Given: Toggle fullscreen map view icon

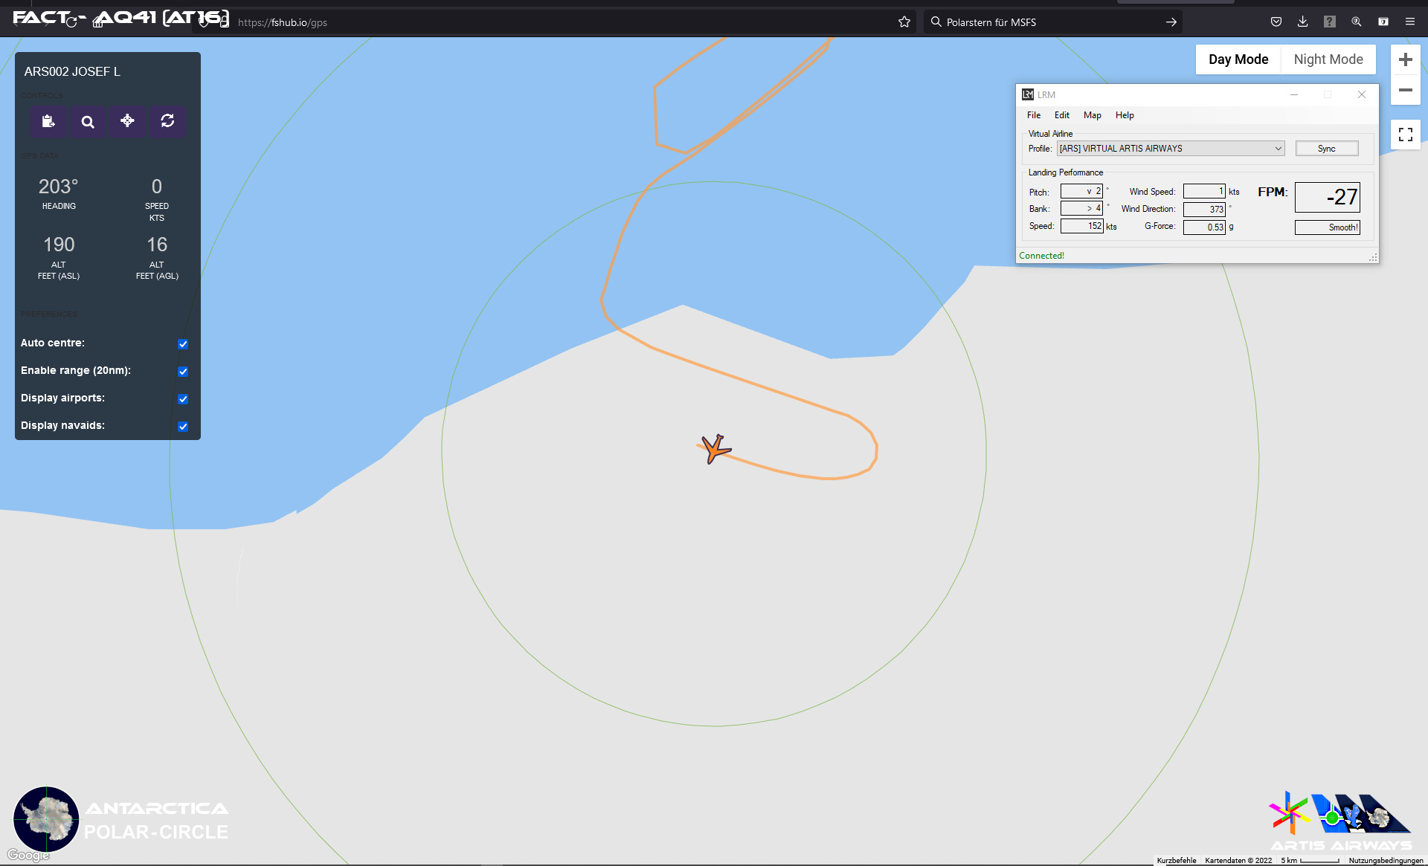Looking at the screenshot, I should coord(1405,135).
